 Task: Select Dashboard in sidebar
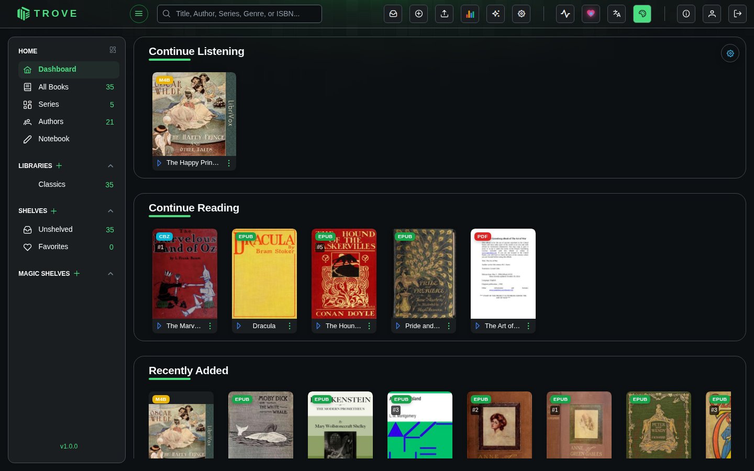coord(69,70)
